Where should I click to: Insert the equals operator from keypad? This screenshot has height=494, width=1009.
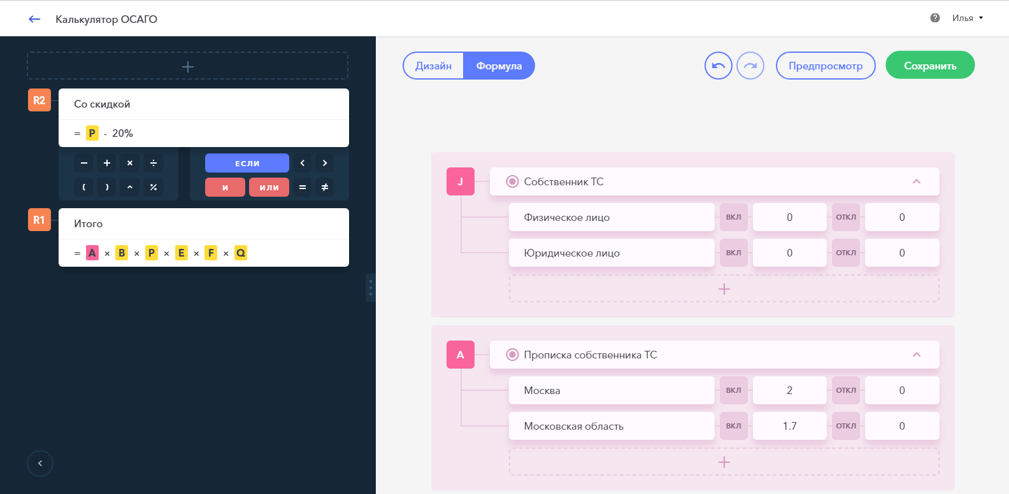click(x=303, y=187)
